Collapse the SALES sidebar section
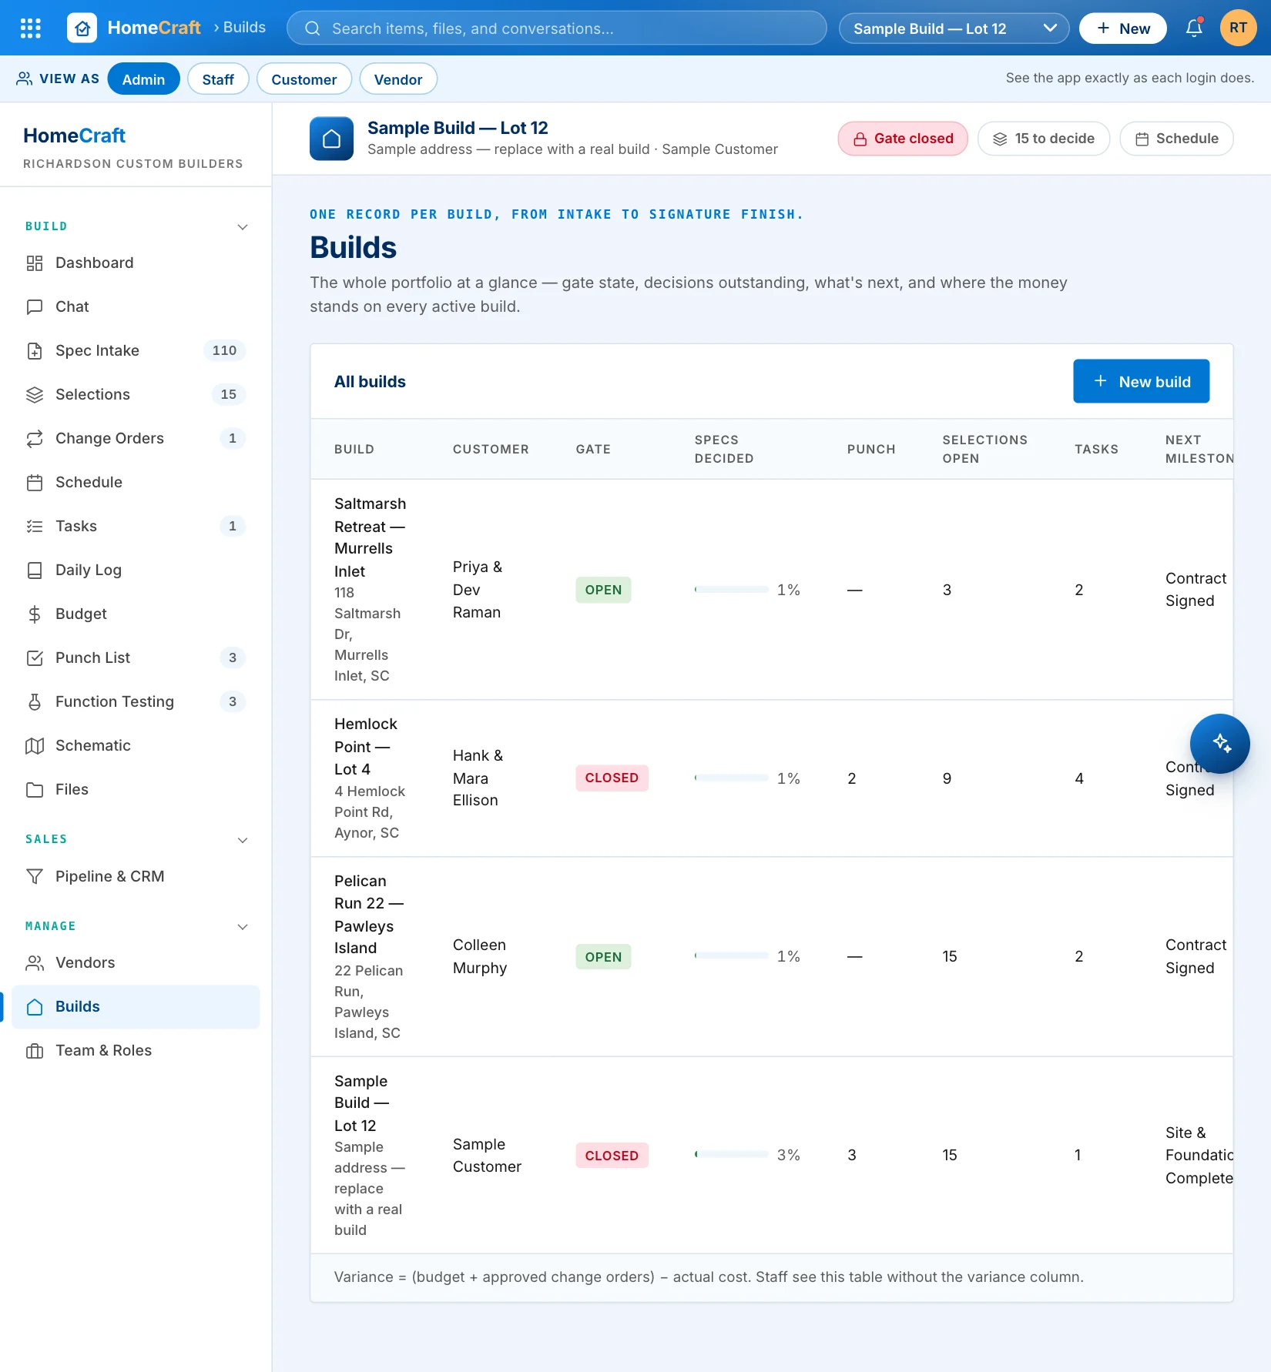 coord(243,840)
